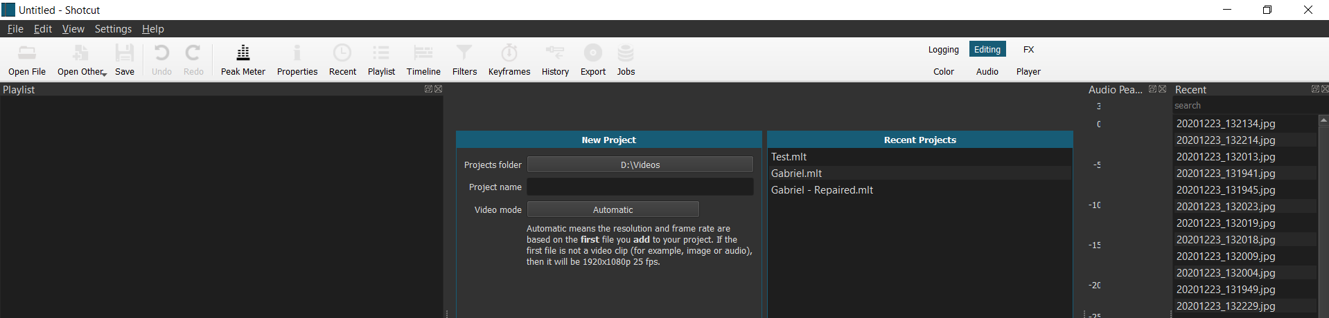Close the Recent panel
Screen dimensions: 1329x318
[x=1325, y=89]
